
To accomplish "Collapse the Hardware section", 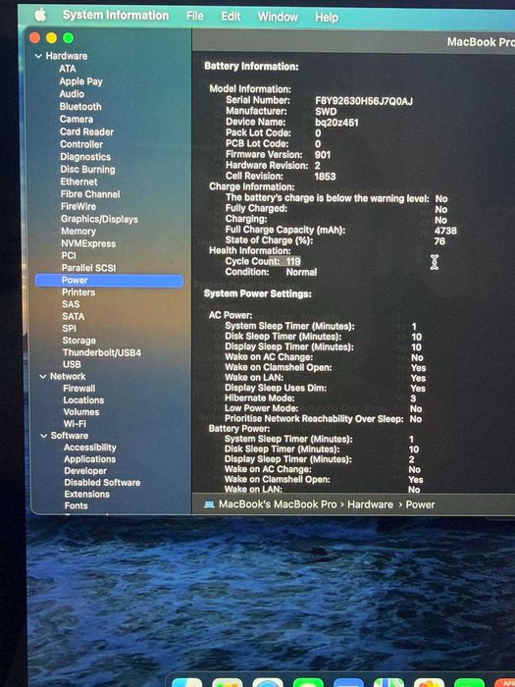I will coord(38,56).
